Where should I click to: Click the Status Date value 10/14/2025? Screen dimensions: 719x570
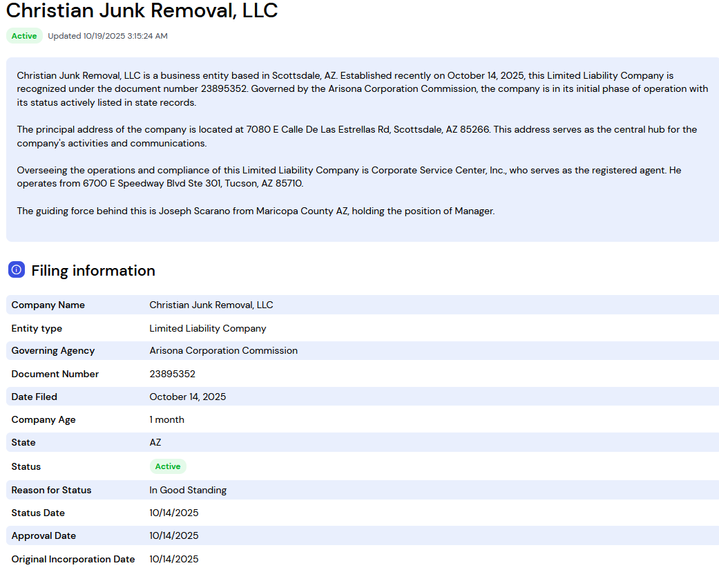[x=174, y=513]
